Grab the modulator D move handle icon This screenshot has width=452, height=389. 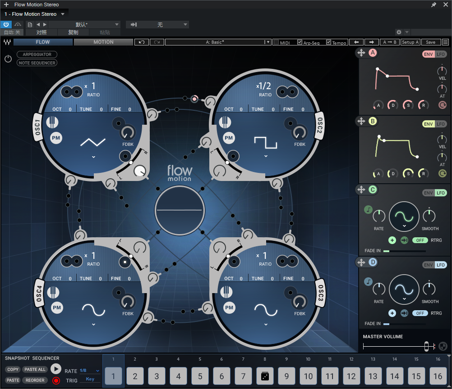click(361, 262)
